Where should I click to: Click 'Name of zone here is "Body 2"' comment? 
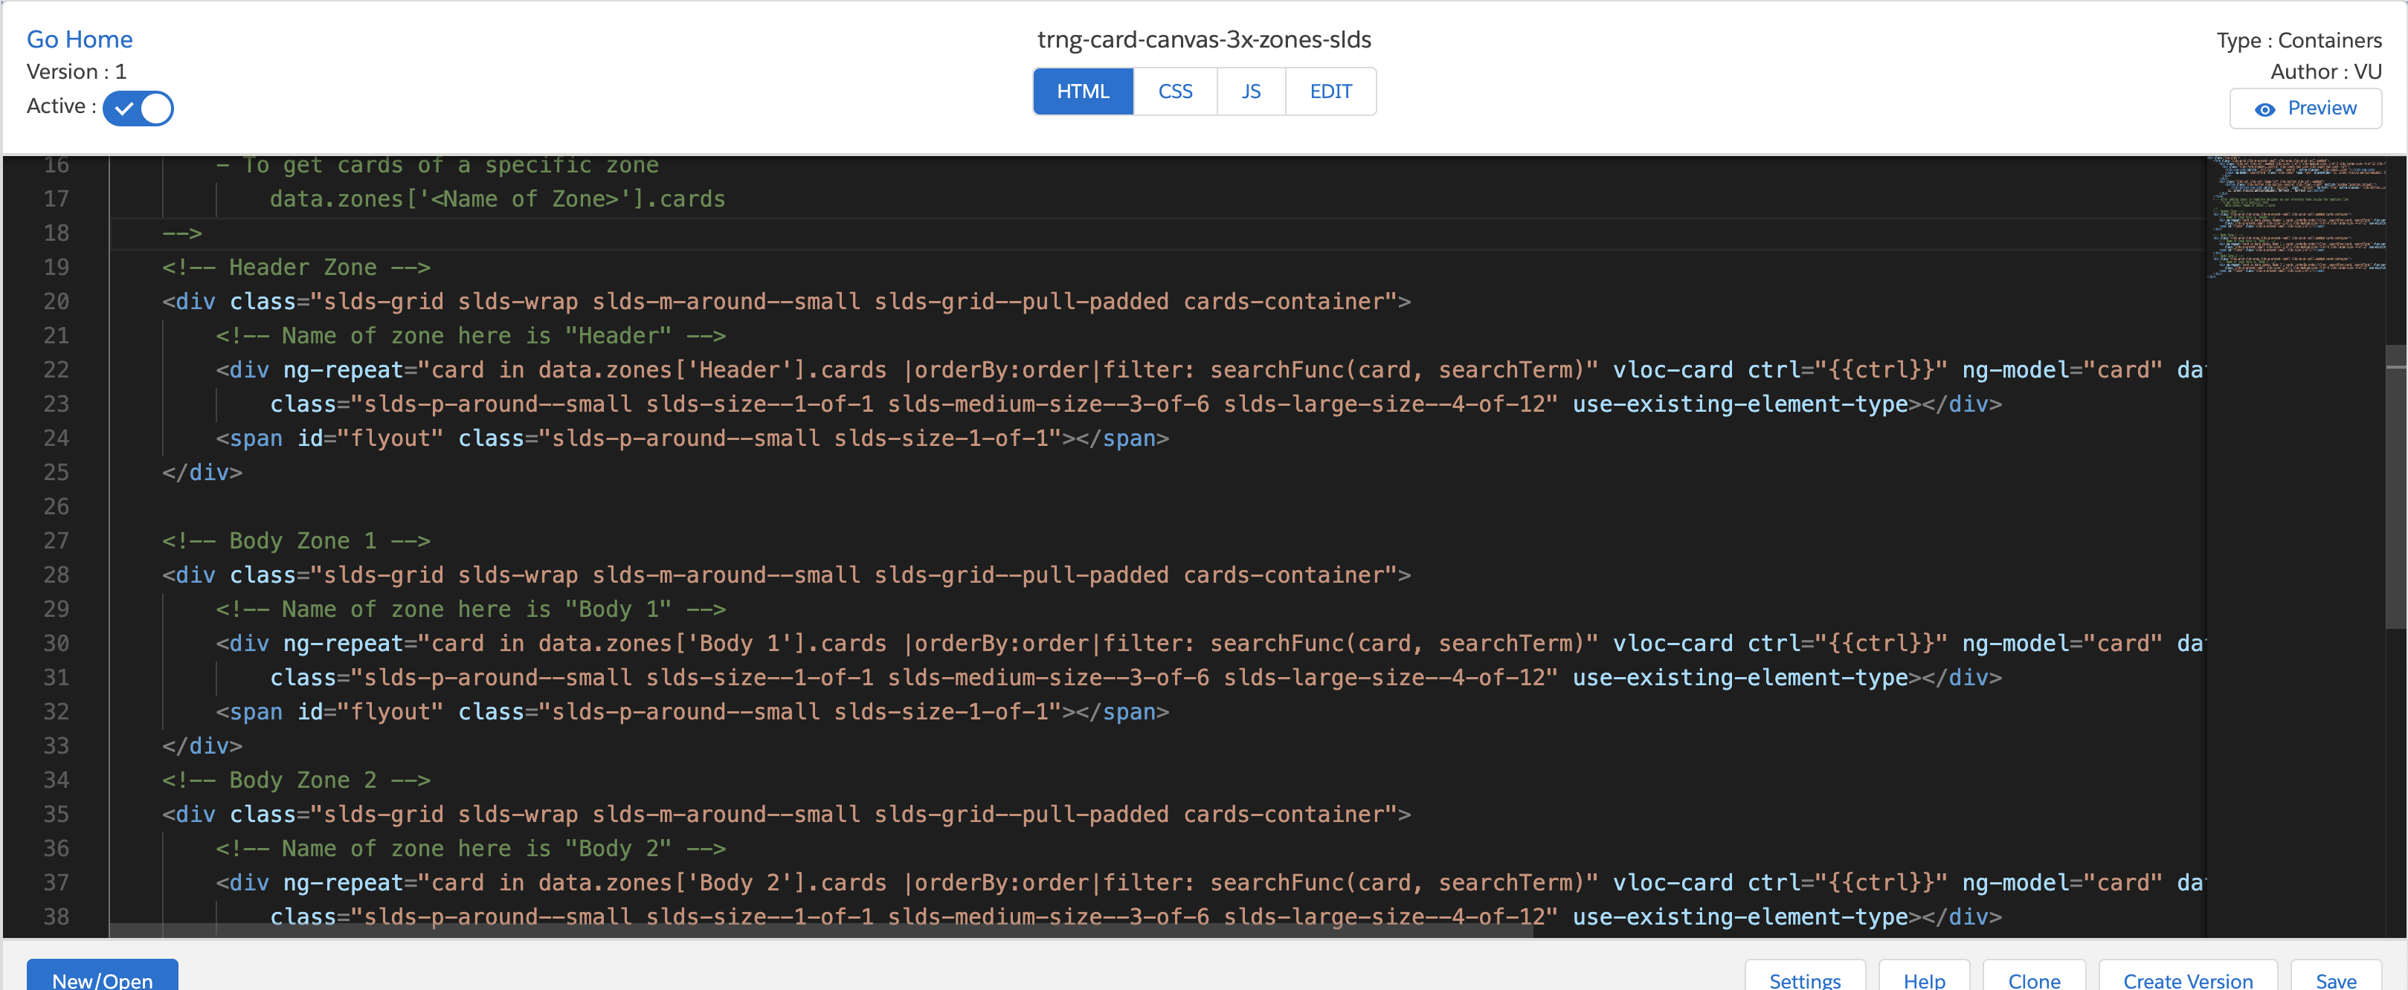coord(471,848)
